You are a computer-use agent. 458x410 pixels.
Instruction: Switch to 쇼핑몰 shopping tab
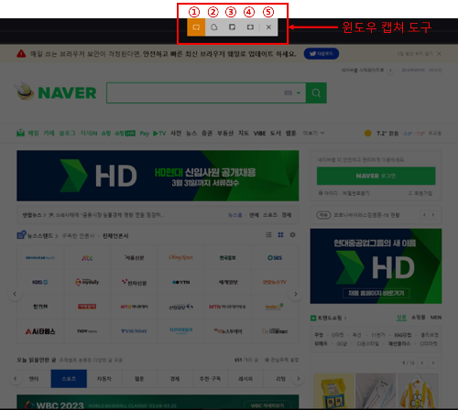(419, 318)
